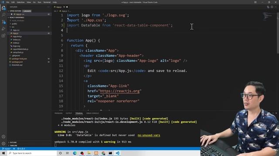This screenshot has width=279, height=156.
Task: Open the Search view in activity bar
Action: point(3,15)
